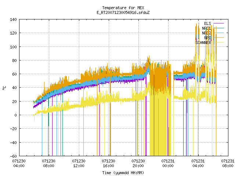The width and height of the screenshot is (235, 176).
Task: Click the "Temperature for MEX" chart title
Action: point(123,8)
